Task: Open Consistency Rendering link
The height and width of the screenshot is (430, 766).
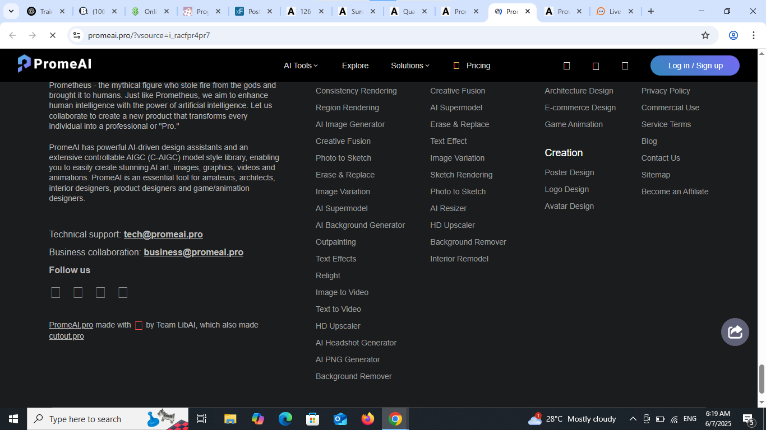Action: (356, 91)
